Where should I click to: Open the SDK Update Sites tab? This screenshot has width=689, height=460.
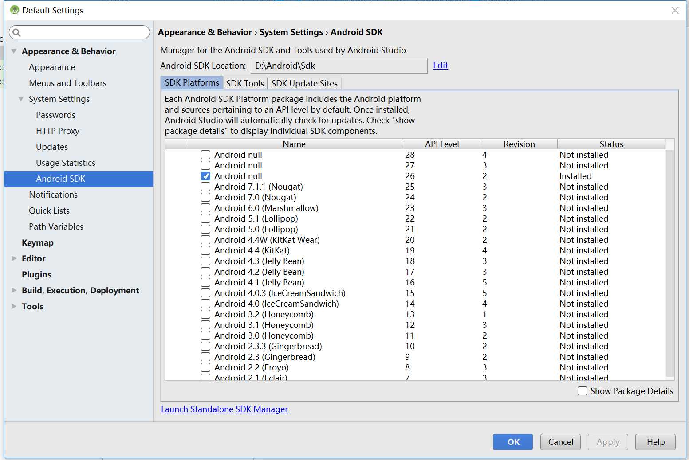304,83
